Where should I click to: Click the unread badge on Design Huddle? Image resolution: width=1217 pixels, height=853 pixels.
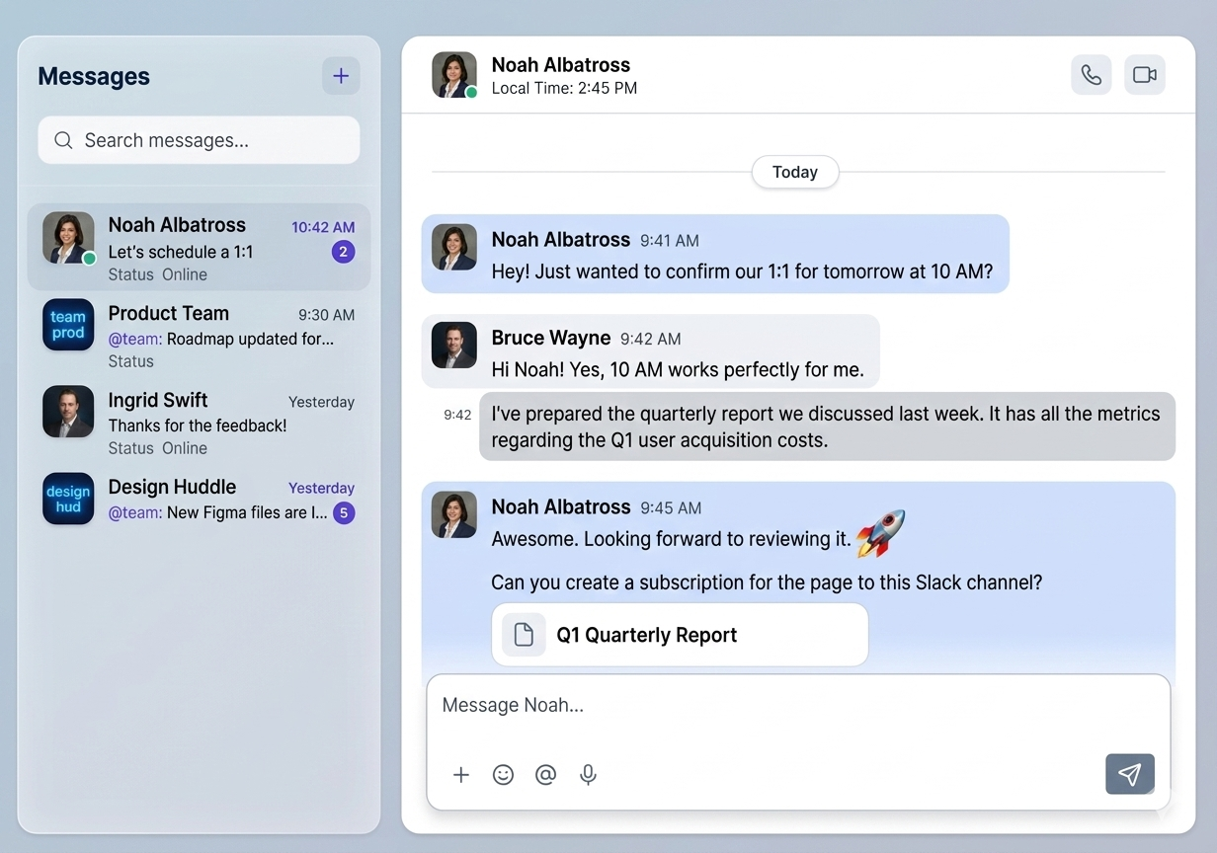tap(343, 512)
